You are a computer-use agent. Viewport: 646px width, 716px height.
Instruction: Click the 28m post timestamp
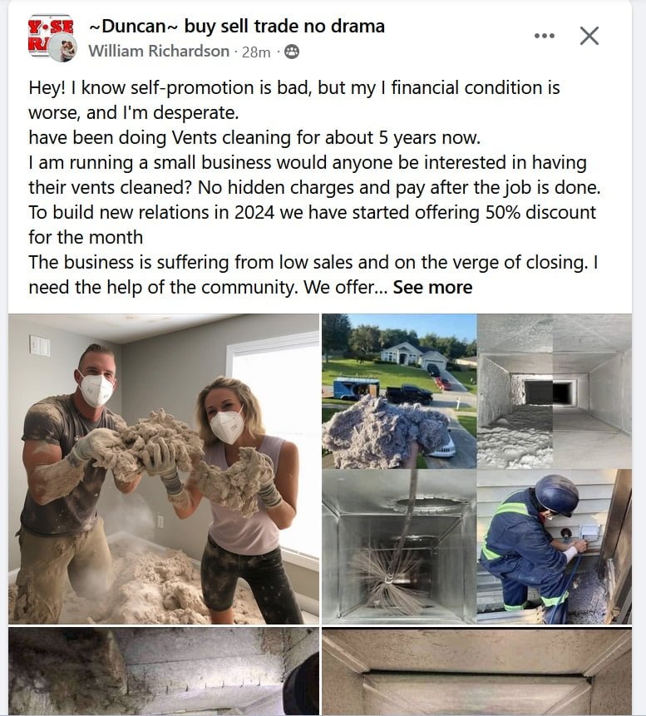[256, 52]
